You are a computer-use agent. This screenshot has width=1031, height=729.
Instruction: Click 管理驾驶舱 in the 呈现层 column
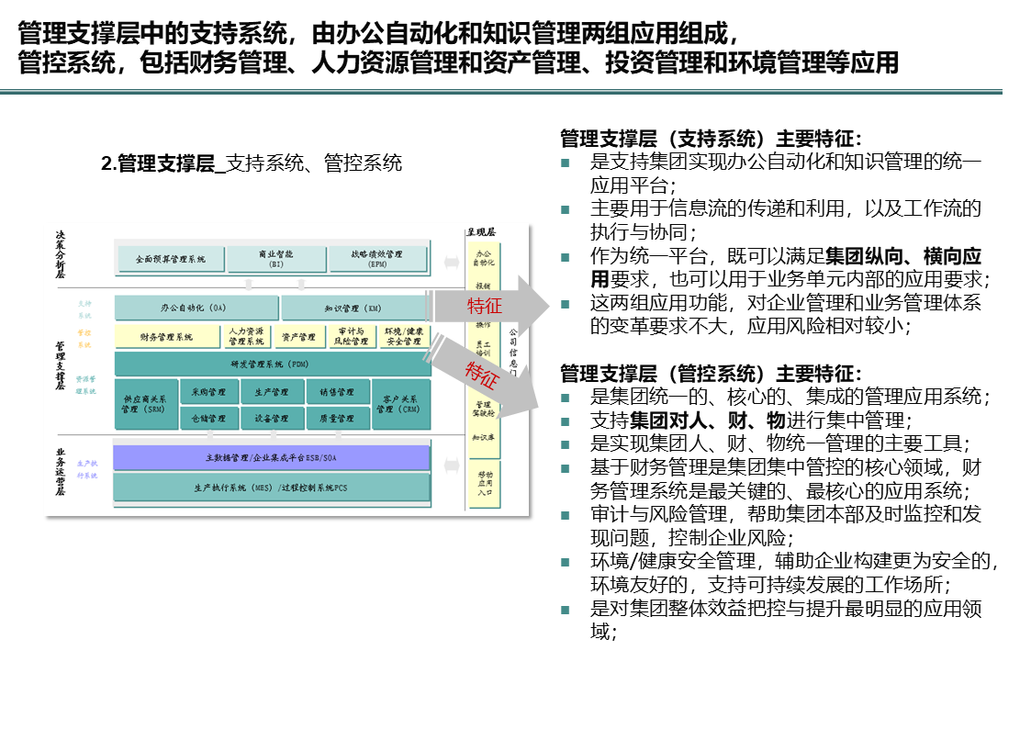pos(484,409)
